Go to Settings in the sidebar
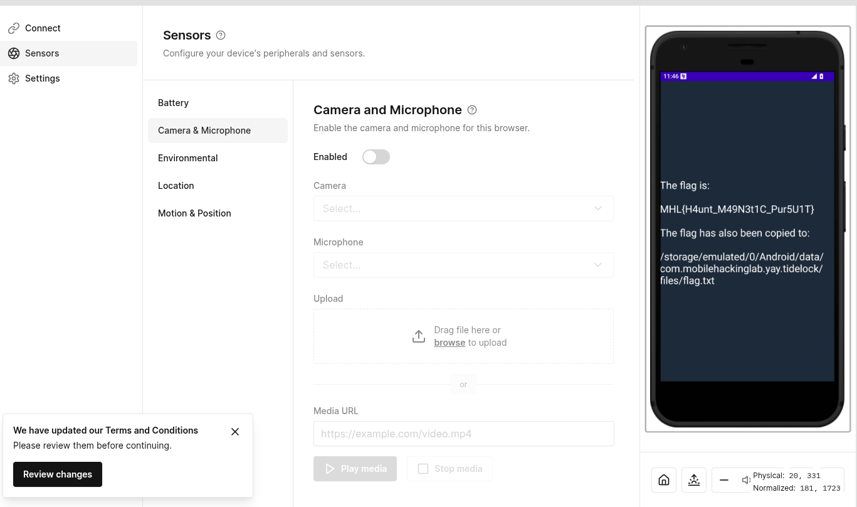The width and height of the screenshot is (857, 507). coord(42,78)
